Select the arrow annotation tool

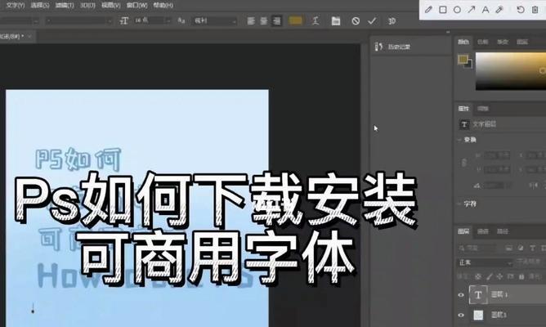(x=471, y=10)
